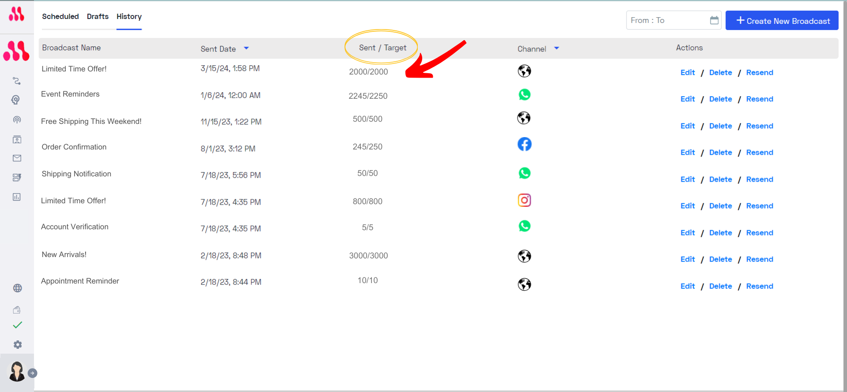This screenshot has height=392, width=847.
Task: Click the Sent / Target column header
Action: pyautogui.click(x=382, y=48)
